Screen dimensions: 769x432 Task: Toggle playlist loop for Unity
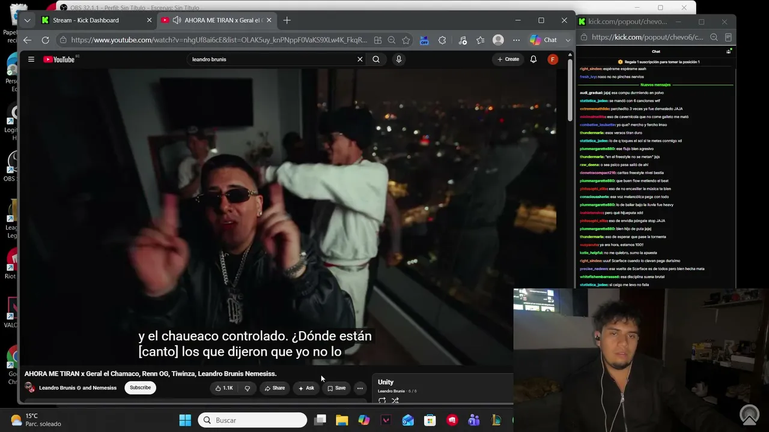point(382,400)
